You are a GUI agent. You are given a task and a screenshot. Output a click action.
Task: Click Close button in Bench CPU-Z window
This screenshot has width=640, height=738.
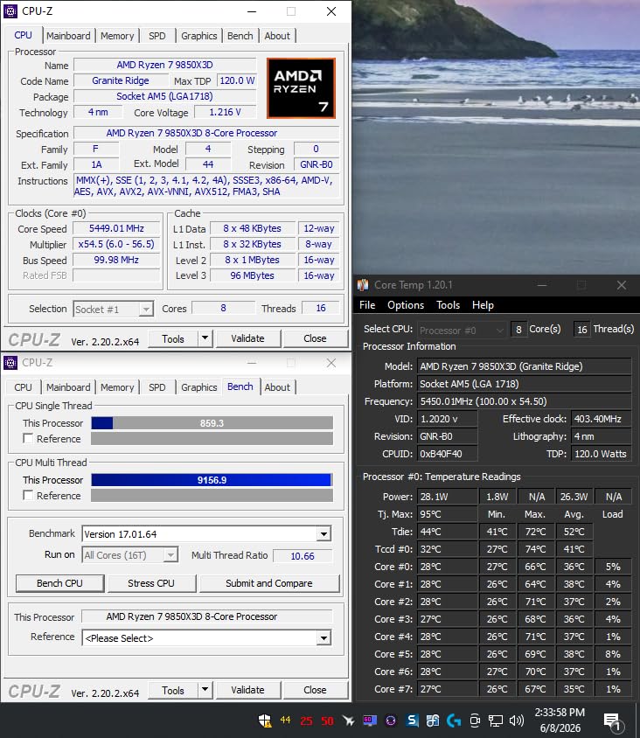tap(315, 690)
